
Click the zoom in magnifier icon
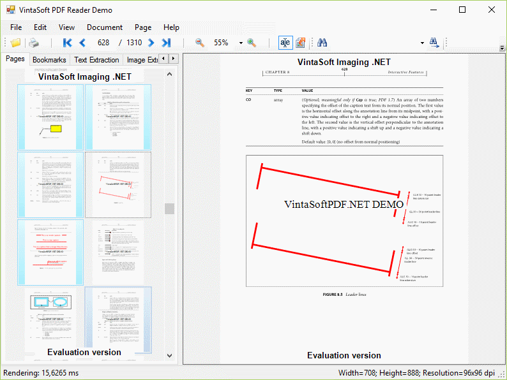[x=252, y=43]
